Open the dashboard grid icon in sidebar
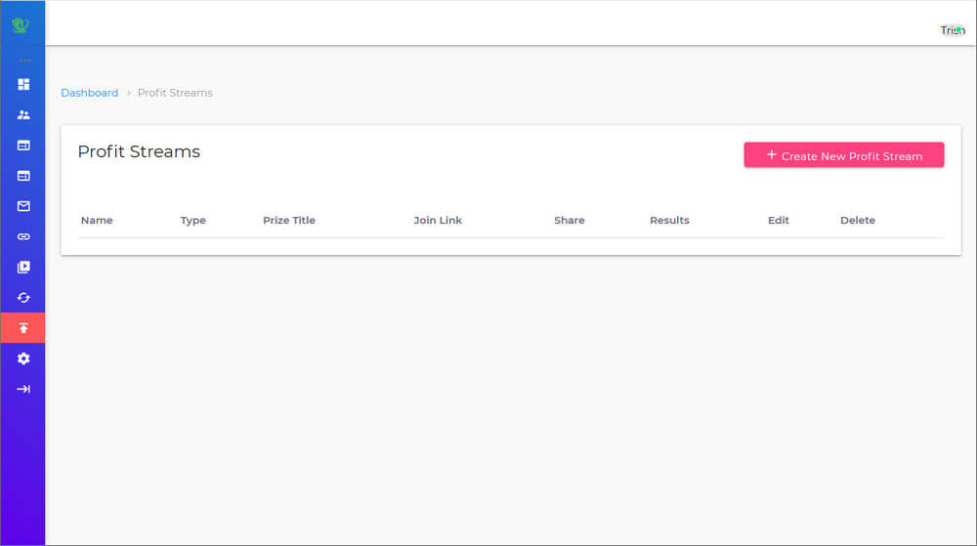 23,84
